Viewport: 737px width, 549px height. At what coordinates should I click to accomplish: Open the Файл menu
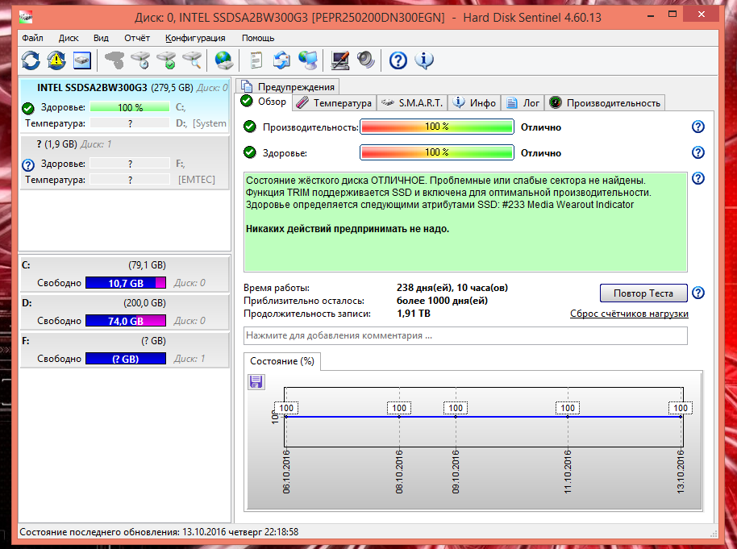(x=33, y=38)
